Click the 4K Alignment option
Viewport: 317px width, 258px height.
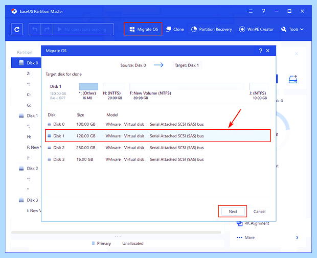[x=257, y=223]
